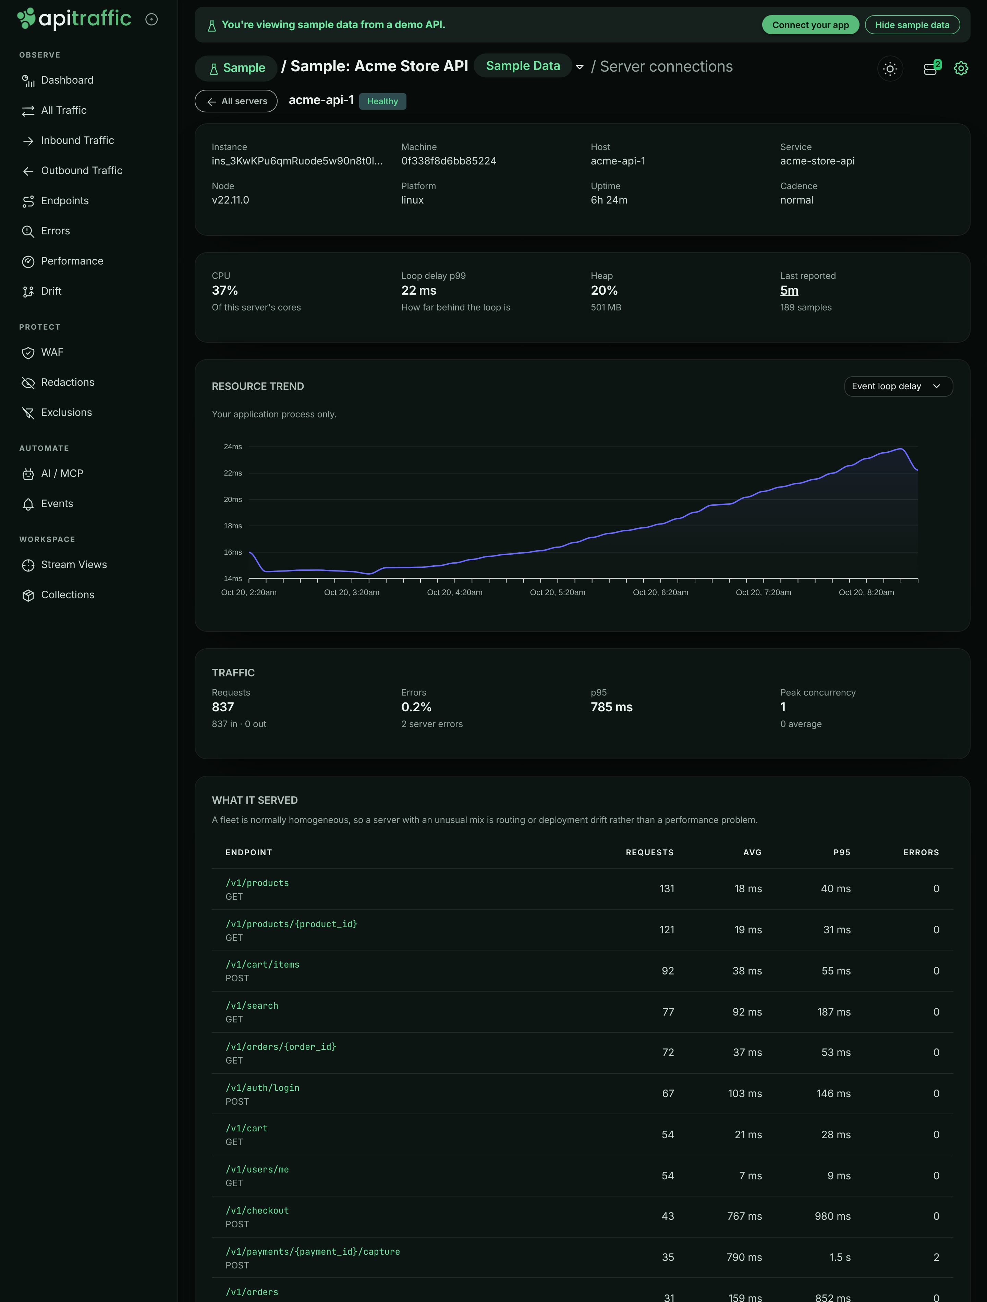This screenshot has height=1302, width=987.
Task: Click the AVG column header
Action: pyautogui.click(x=752, y=852)
